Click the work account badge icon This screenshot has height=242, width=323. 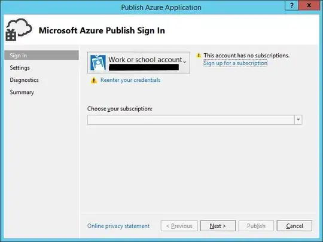click(x=98, y=63)
